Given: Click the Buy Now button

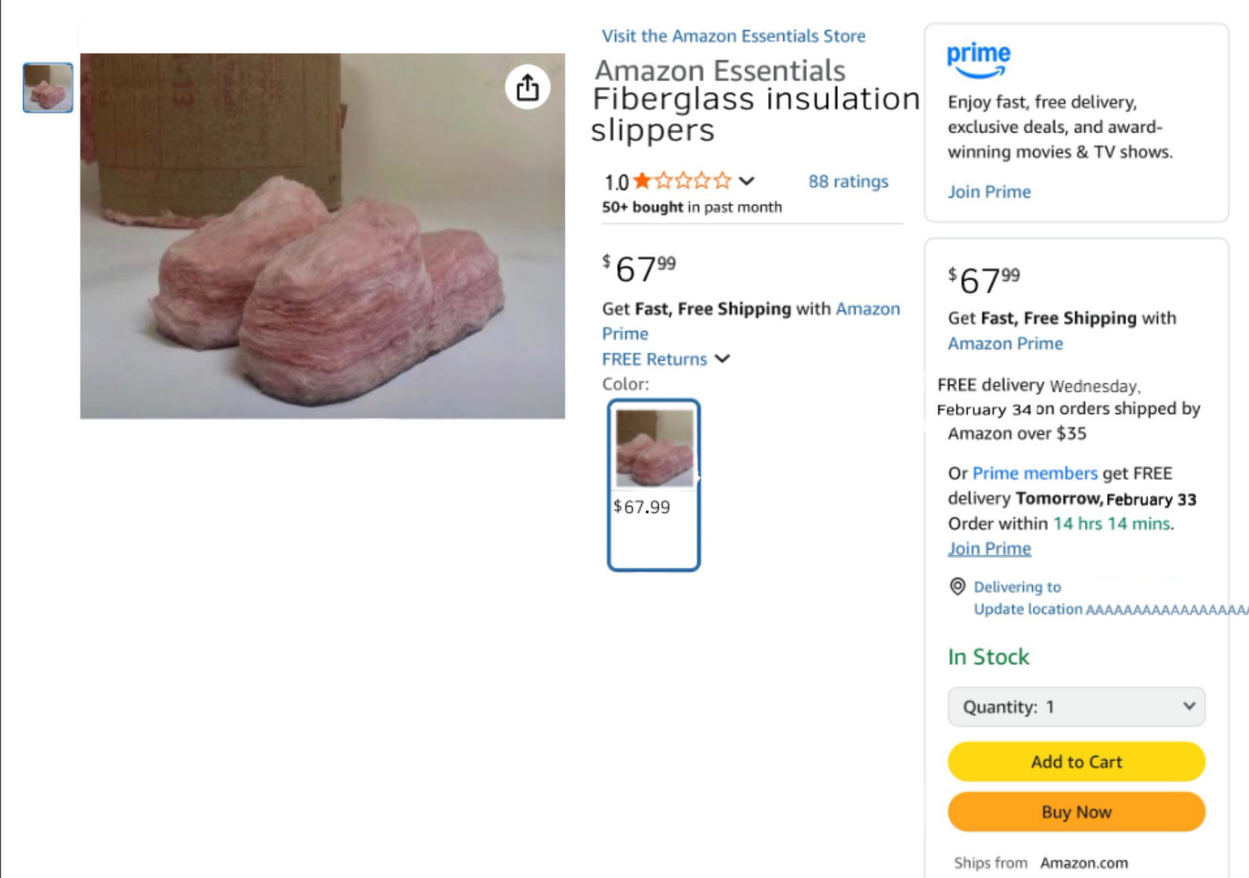Looking at the screenshot, I should tap(1076, 812).
